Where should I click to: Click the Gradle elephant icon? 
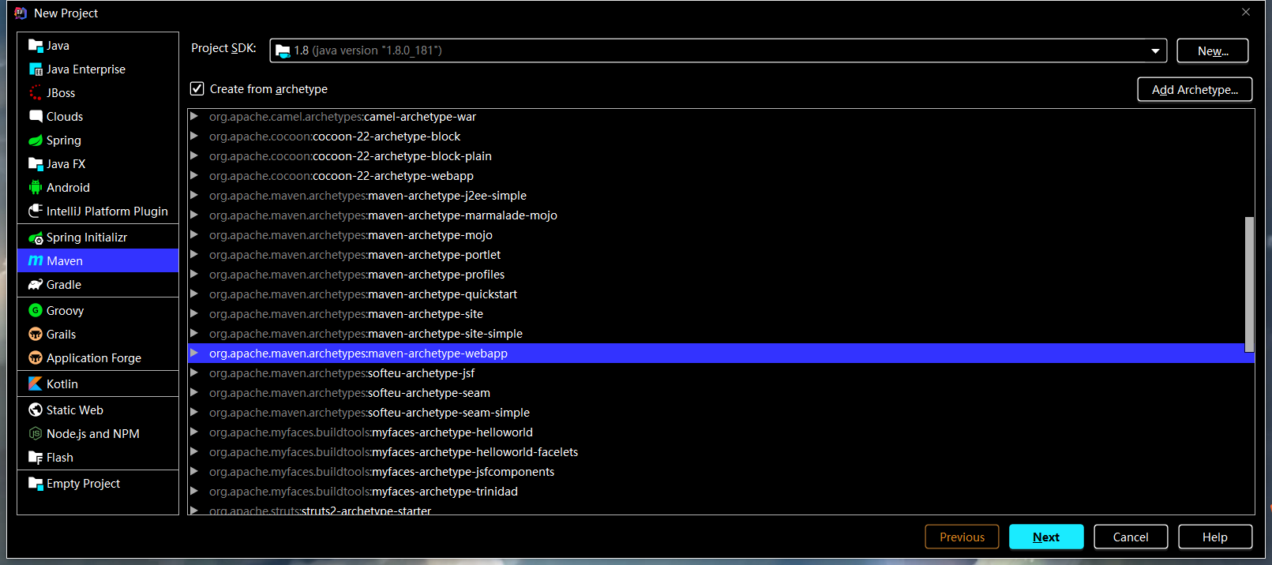pos(36,285)
